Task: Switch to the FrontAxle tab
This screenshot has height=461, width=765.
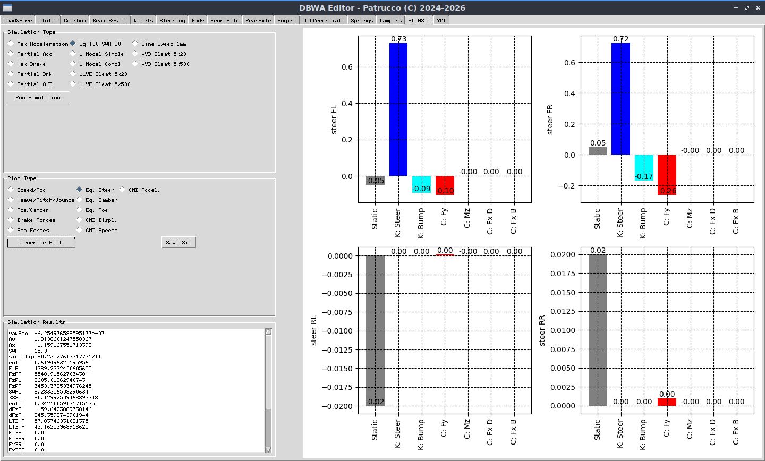Action: pyautogui.click(x=225, y=20)
